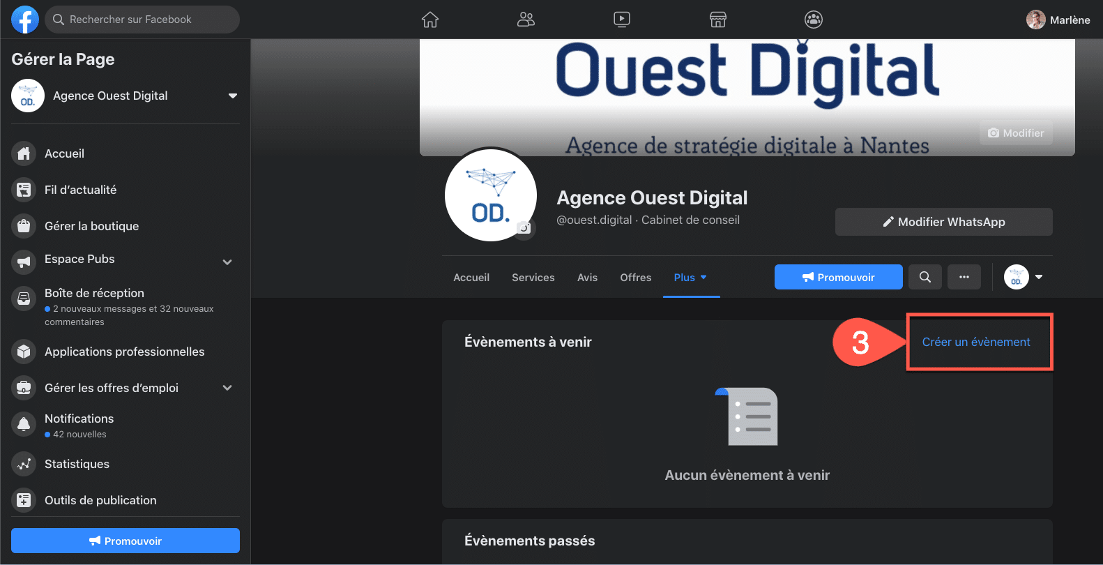
Task: Click the Espace Pubs label
Action: [79, 259]
